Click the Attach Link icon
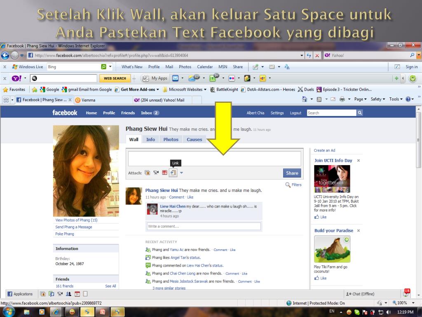This screenshot has height=317, width=422. (x=173, y=173)
